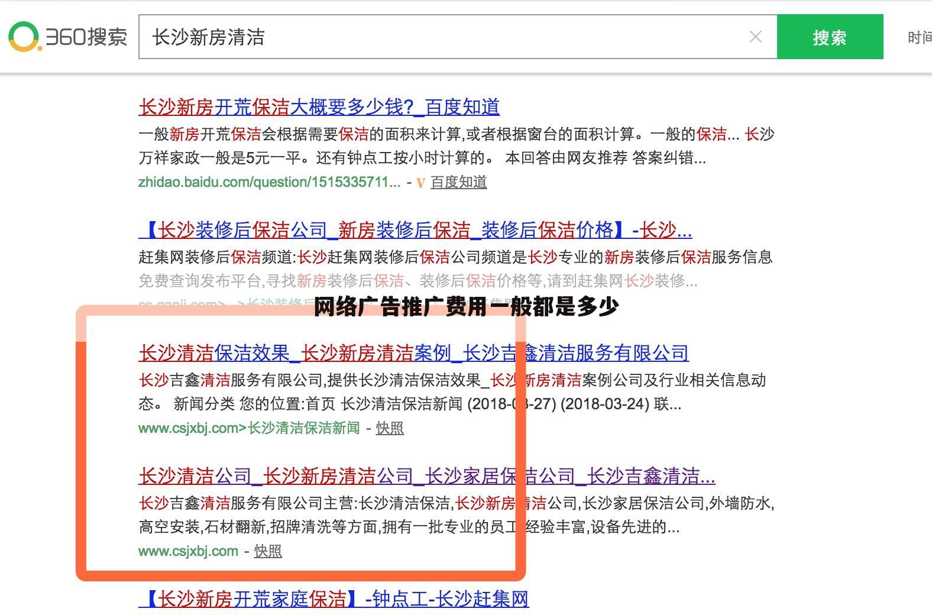Focus the search field containing 长沙新房清洁
The height and width of the screenshot is (615, 932).
[x=458, y=37]
